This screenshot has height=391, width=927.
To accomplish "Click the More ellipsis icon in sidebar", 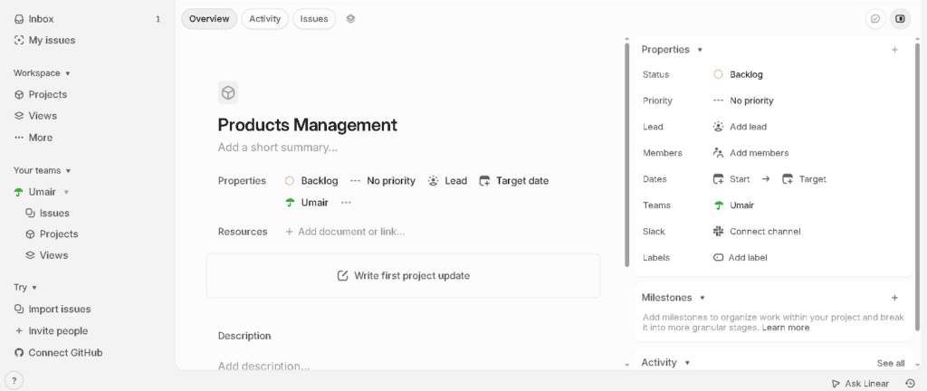I will click(19, 138).
